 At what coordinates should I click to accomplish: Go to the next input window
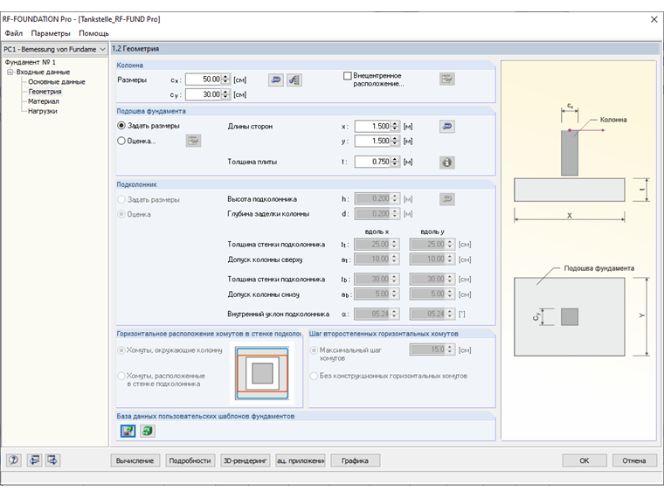click(53, 460)
